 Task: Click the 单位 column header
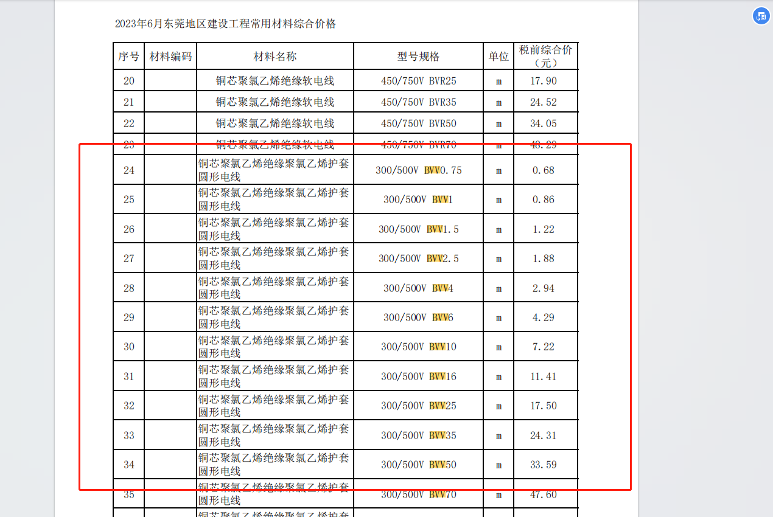click(498, 57)
